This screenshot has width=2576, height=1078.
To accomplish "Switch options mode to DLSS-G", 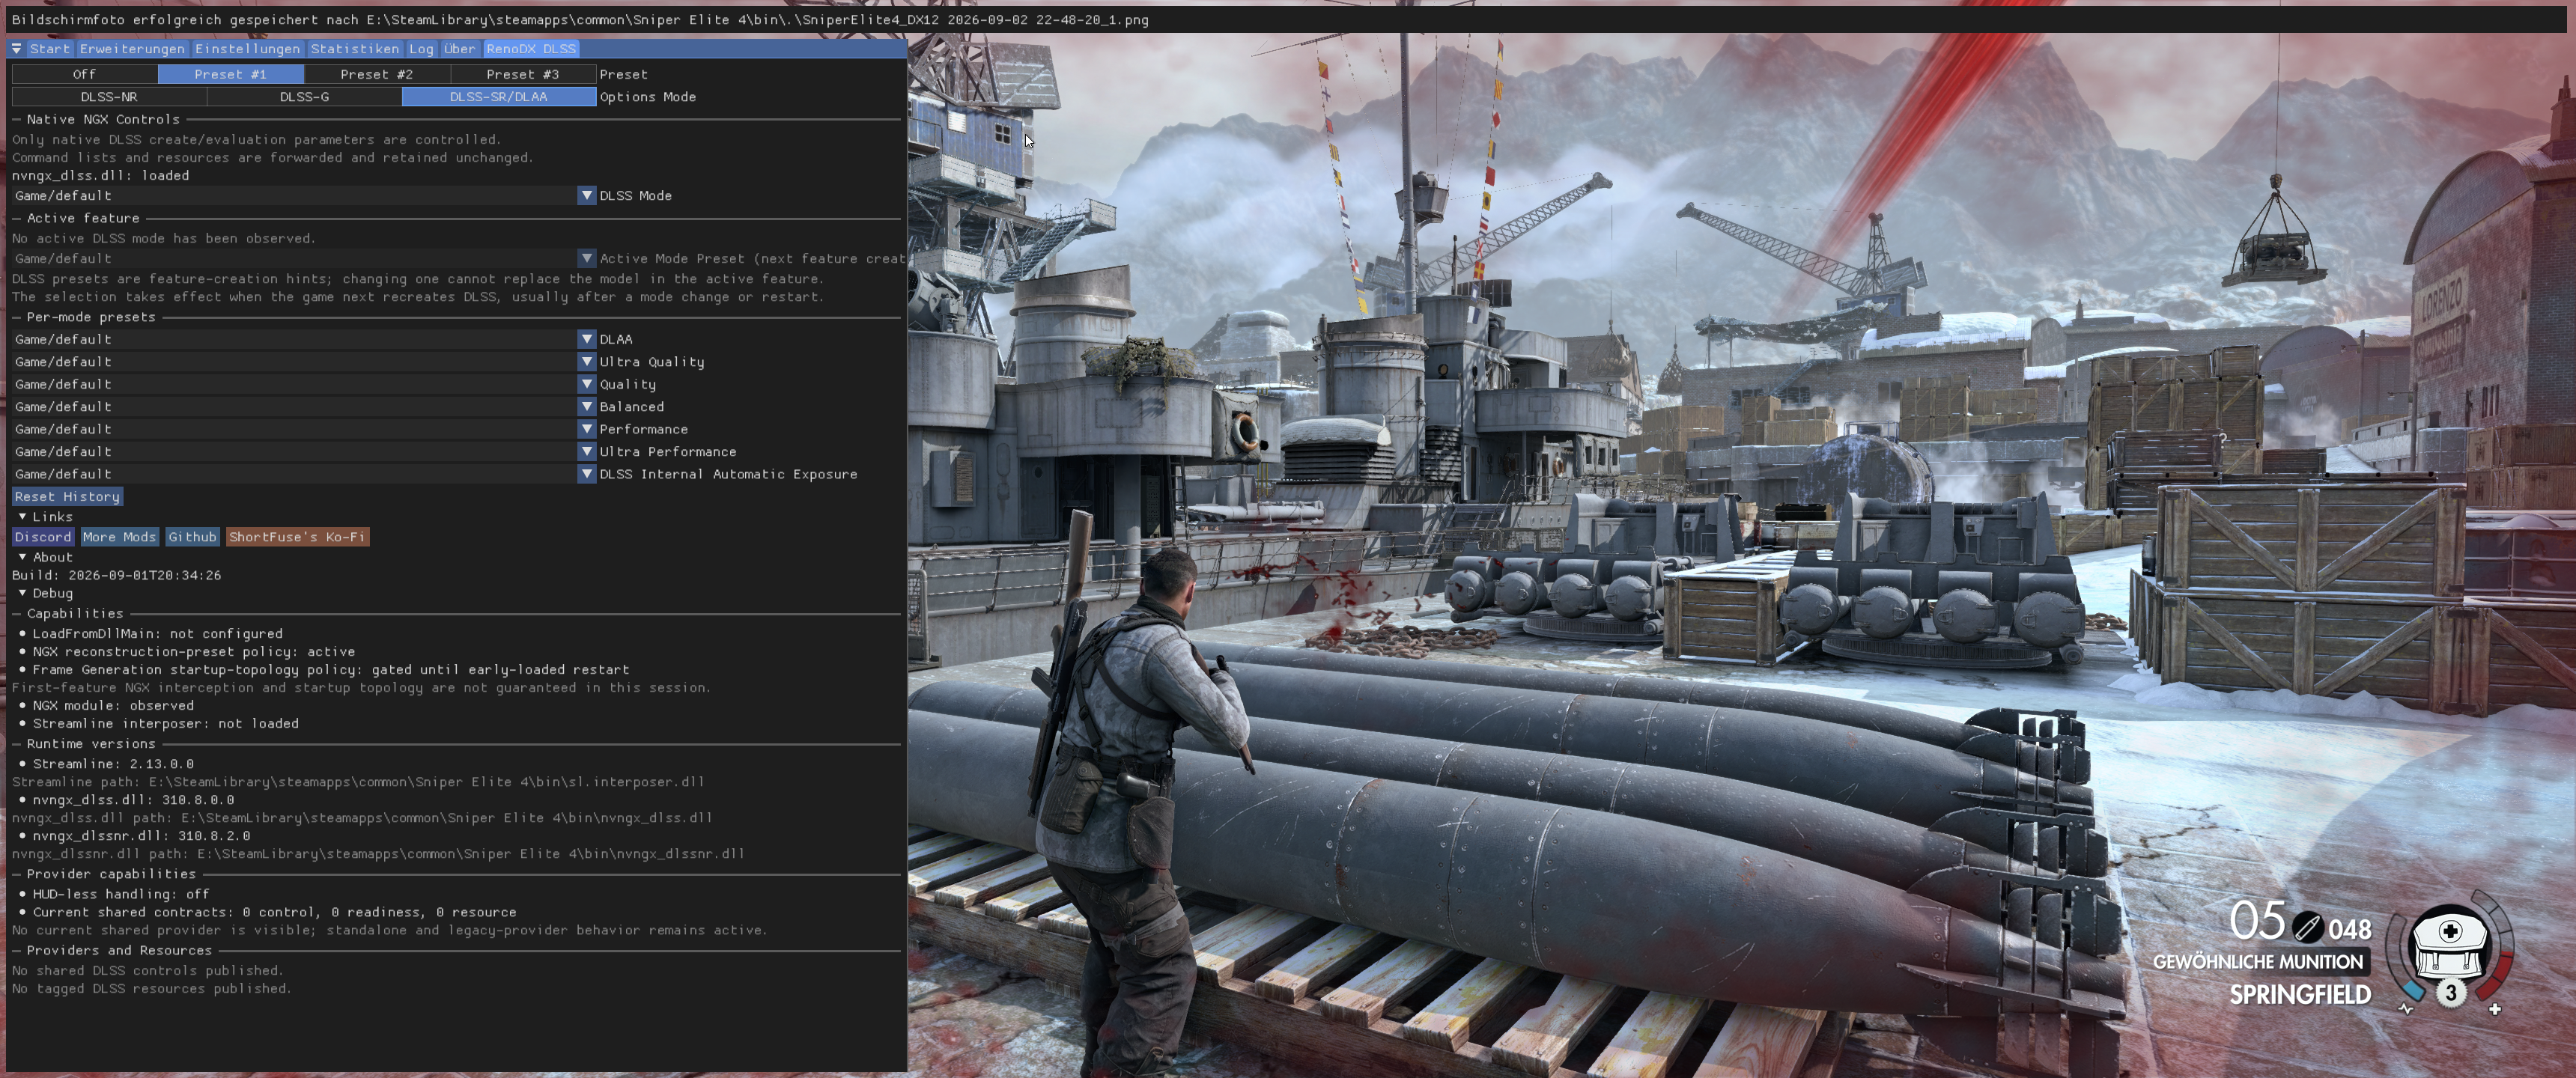I will pyautogui.click(x=304, y=97).
